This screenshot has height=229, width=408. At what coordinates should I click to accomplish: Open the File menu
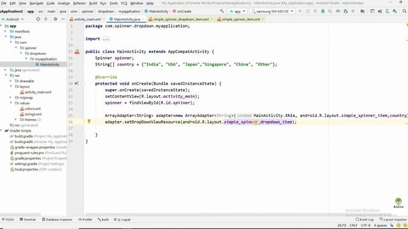pos(4,3)
